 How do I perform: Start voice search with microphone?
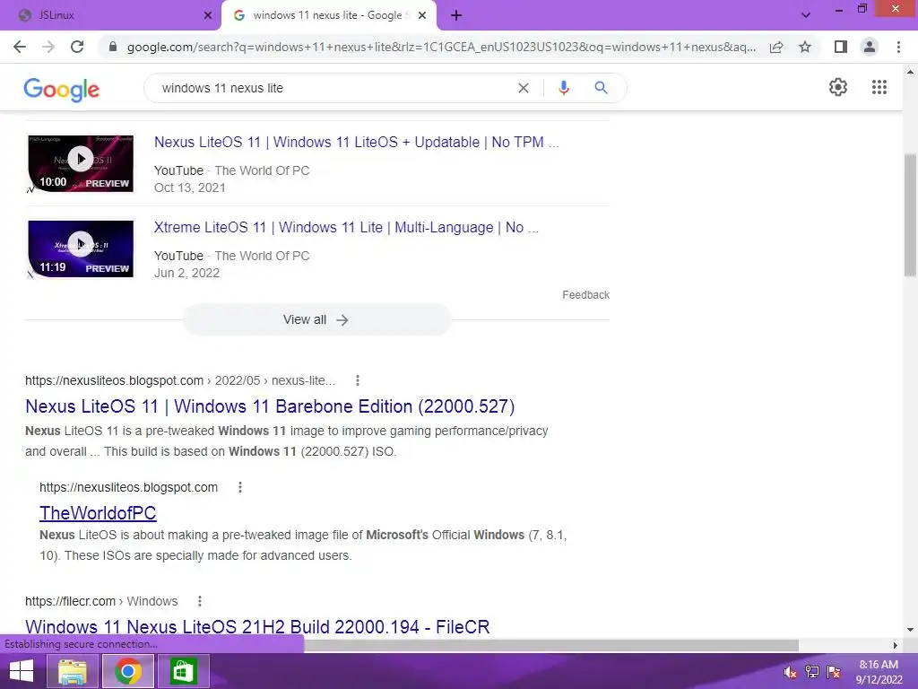click(x=563, y=88)
